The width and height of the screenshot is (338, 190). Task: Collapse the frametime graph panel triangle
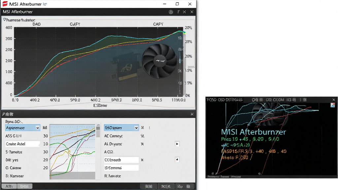tap(5, 20)
